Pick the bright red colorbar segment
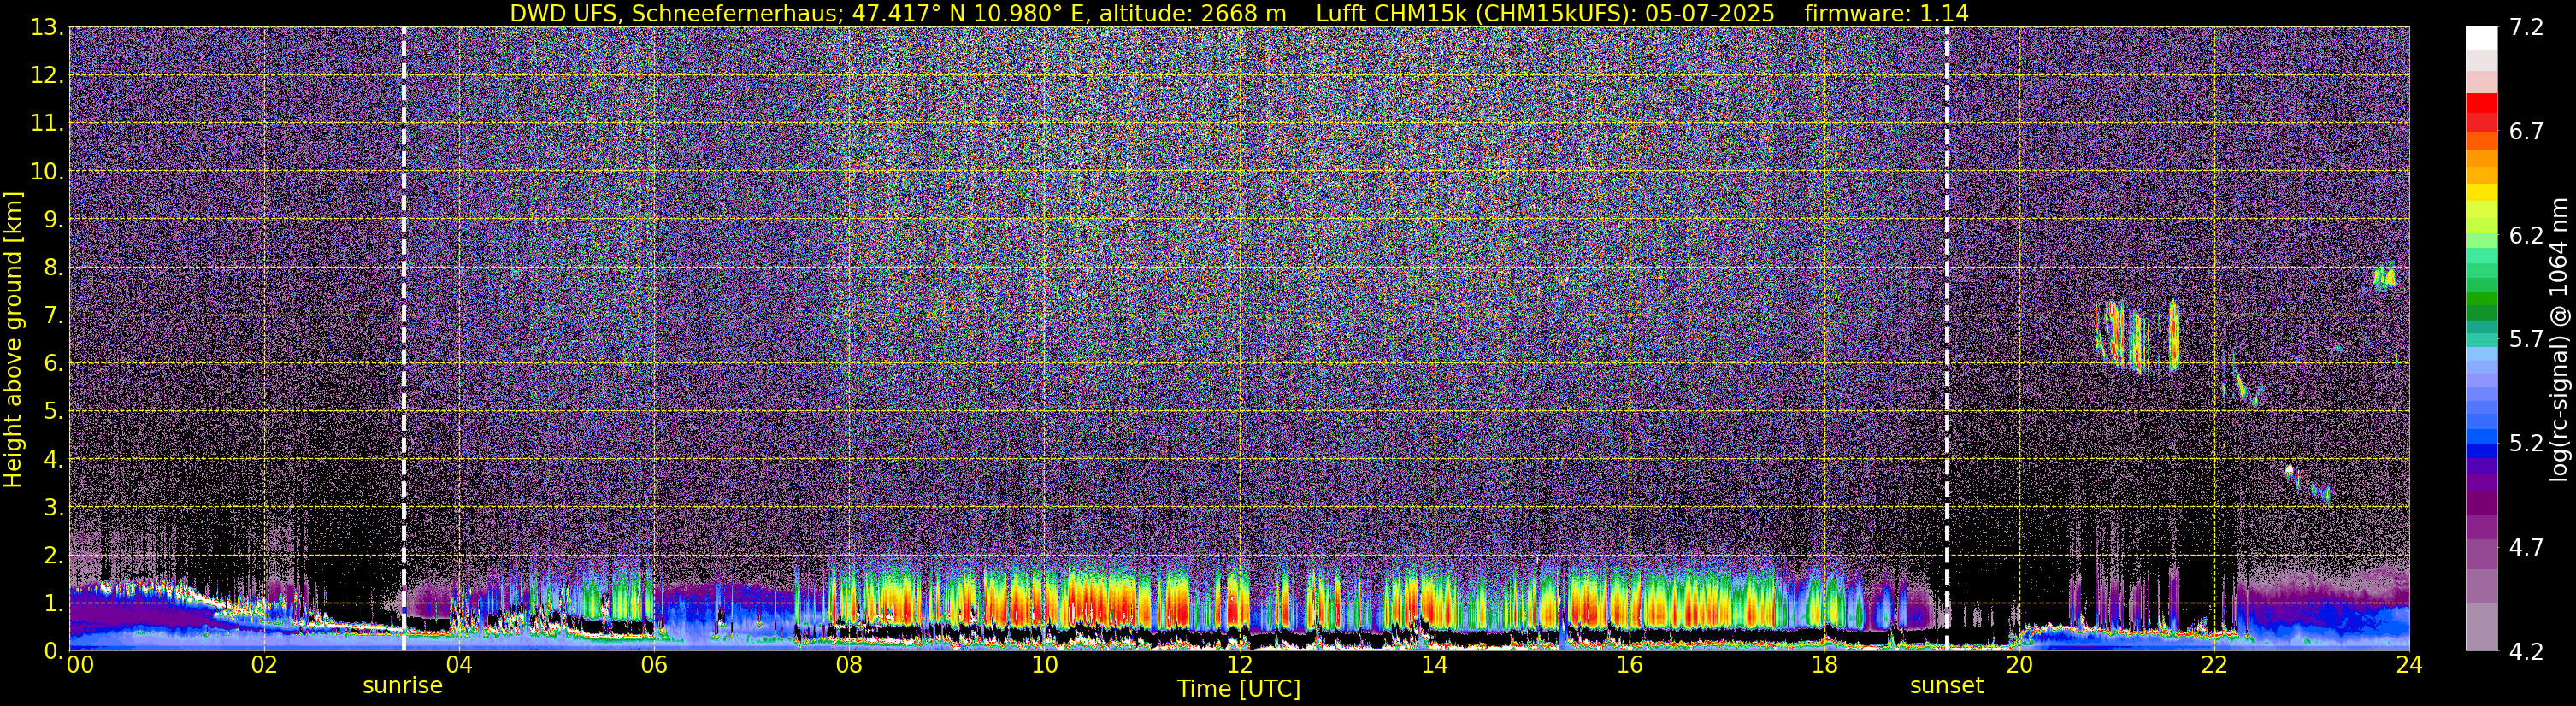This screenshot has height=706, width=2576. tap(2481, 103)
